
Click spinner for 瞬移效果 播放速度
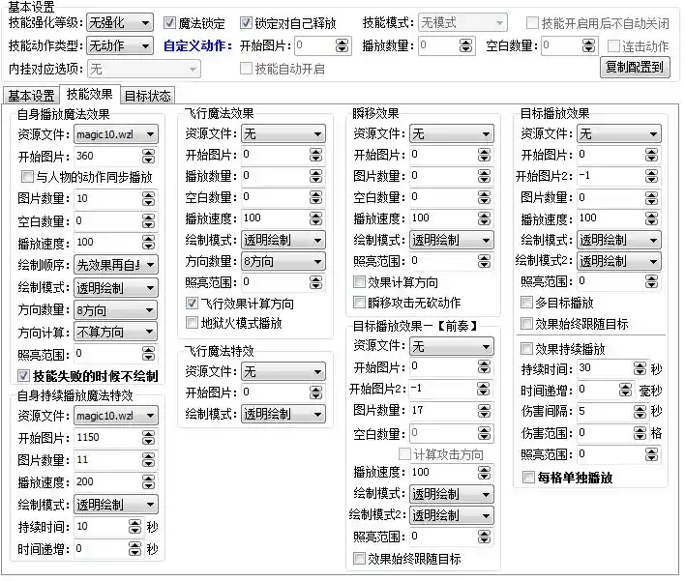coord(484,218)
